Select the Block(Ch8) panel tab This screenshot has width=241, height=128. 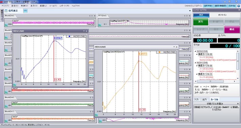pos(10,16)
